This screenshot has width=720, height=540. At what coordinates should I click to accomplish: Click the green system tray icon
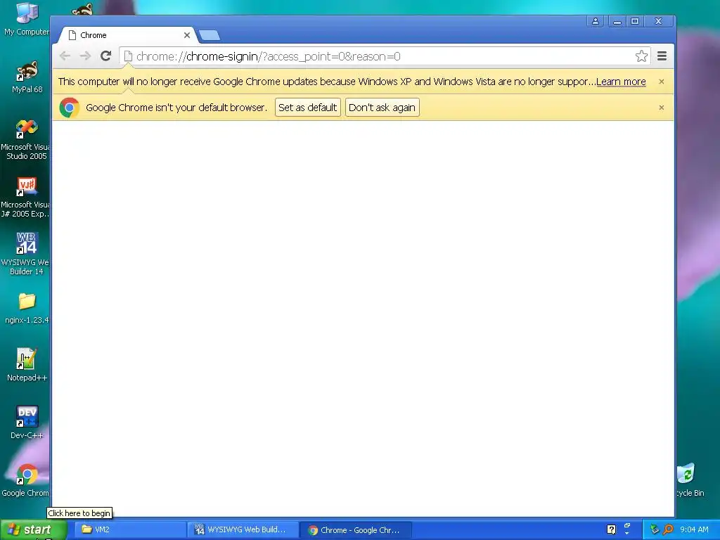(x=655, y=529)
